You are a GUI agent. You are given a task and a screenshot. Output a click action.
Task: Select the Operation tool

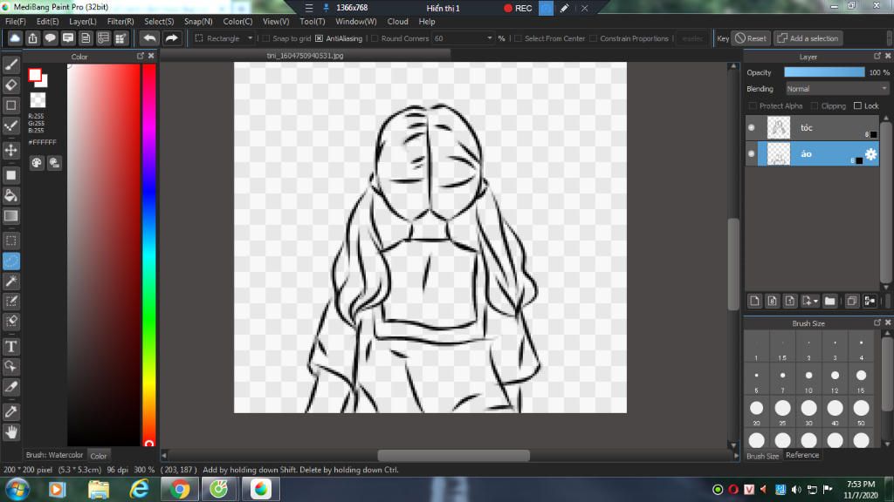click(x=10, y=367)
